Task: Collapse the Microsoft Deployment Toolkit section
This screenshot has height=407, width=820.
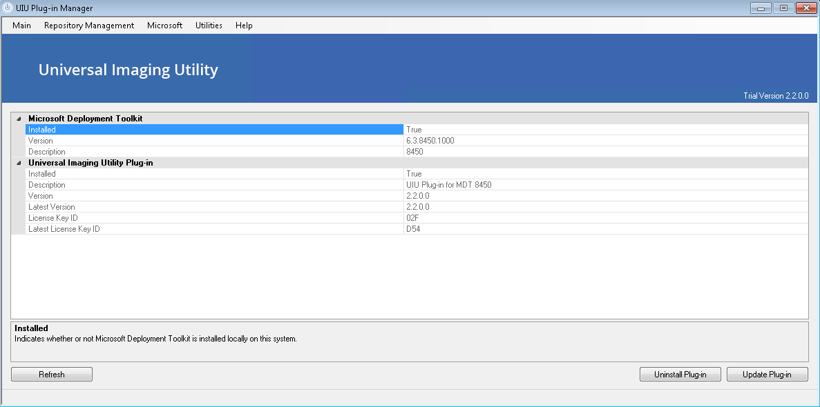Action: coord(19,119)
